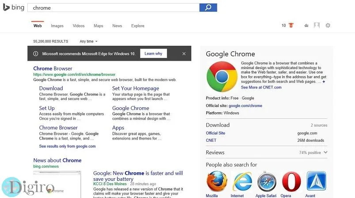Open News about Chrome heading

pyautogui.click(x=57, y=160)
